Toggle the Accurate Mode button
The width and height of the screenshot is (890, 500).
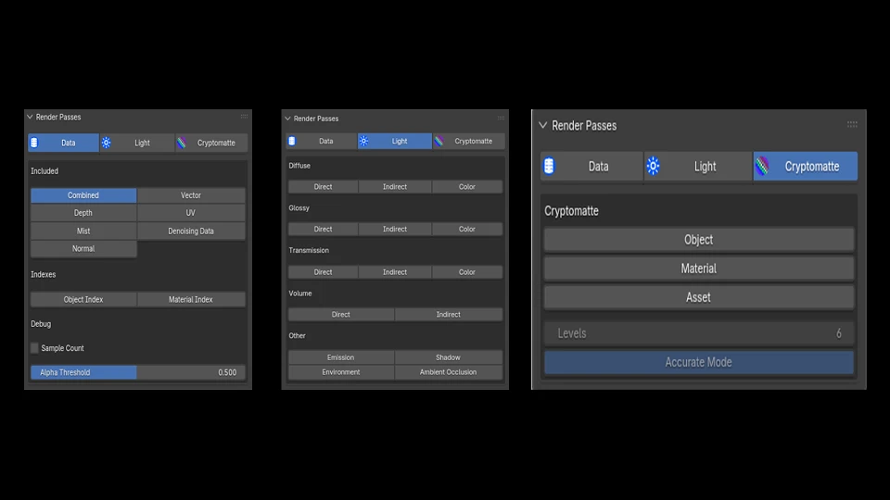point(699,362)
